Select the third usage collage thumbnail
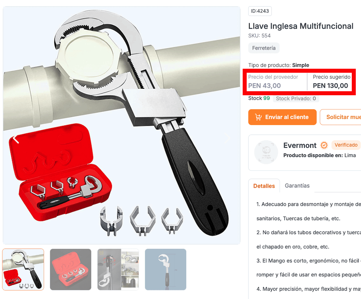 118,269
